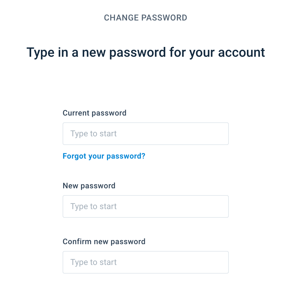This screenshot has height=300, width=292.
Task: Open the "Forgot your password?" link
Action: (104, 156)
